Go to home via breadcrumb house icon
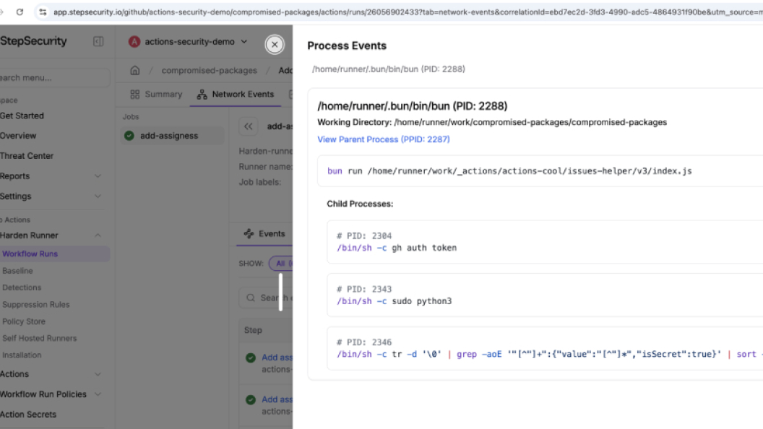The height and width of the screenshot is (429, 763). pyautogui.click(x=135, y=70)
